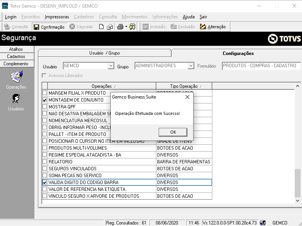Open the Impressoras menu

[57, 17]
